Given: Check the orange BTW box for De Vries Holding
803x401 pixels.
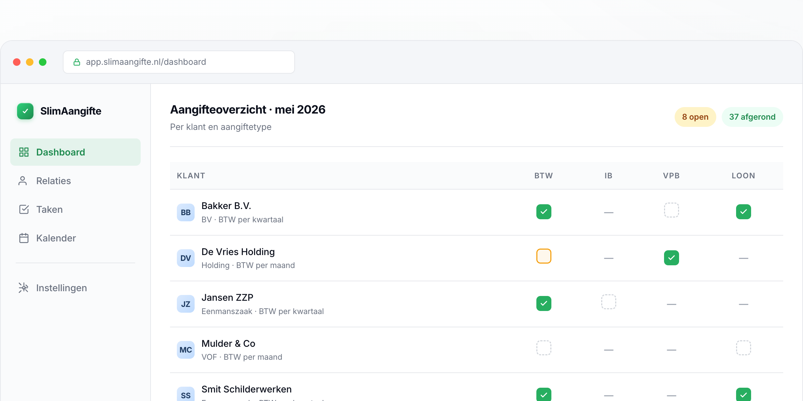Looking at the screenshot, I should point(544,256).
